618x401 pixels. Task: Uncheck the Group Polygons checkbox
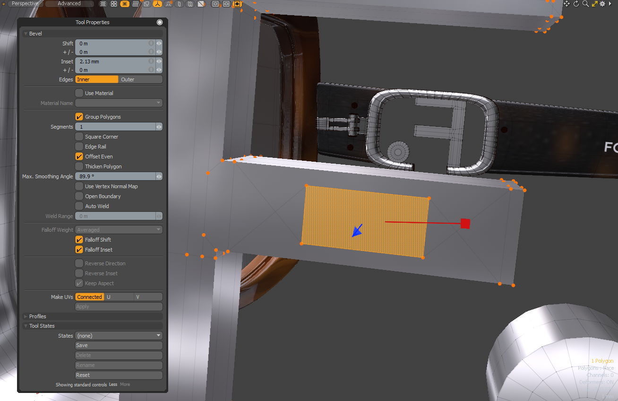tap(79, 117)
